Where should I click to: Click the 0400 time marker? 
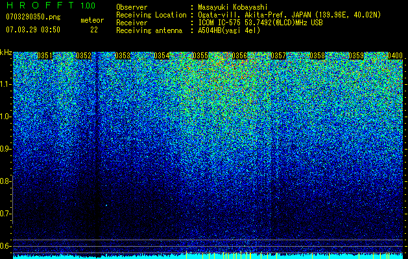pos(395,56)
